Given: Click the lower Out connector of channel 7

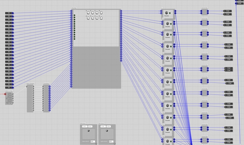Looking at the screenshot, I should [x=229, y=83].
